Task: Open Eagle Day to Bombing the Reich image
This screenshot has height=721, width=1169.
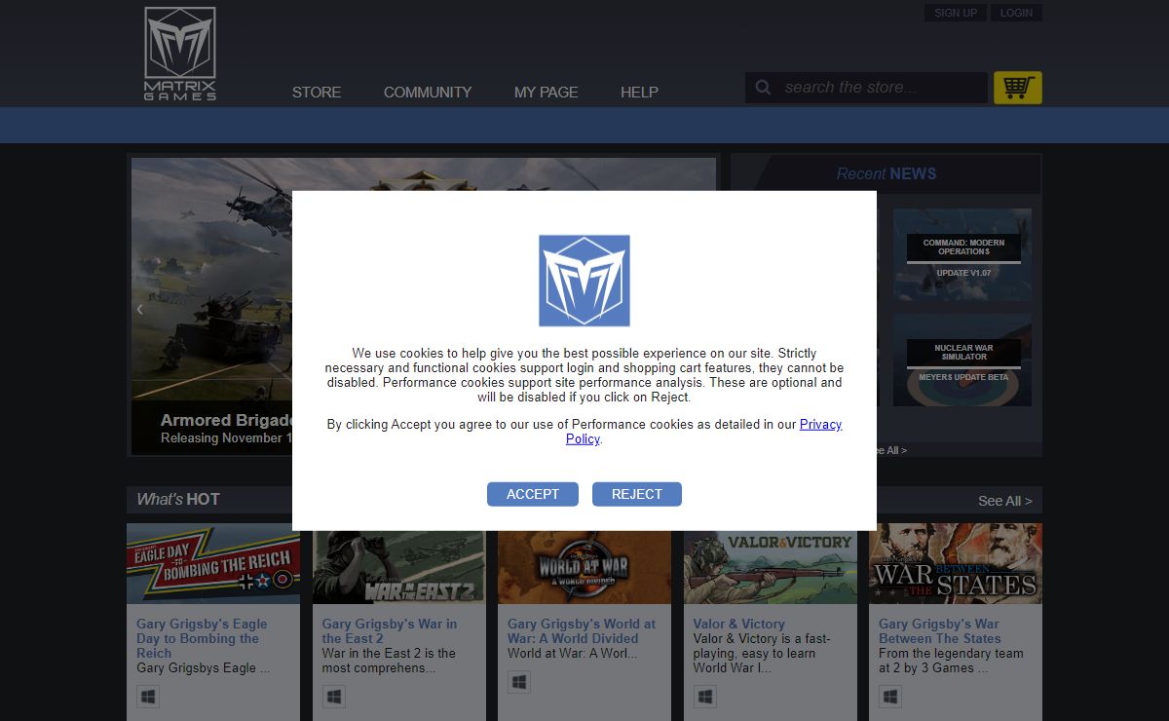Action: click(213, 564)
